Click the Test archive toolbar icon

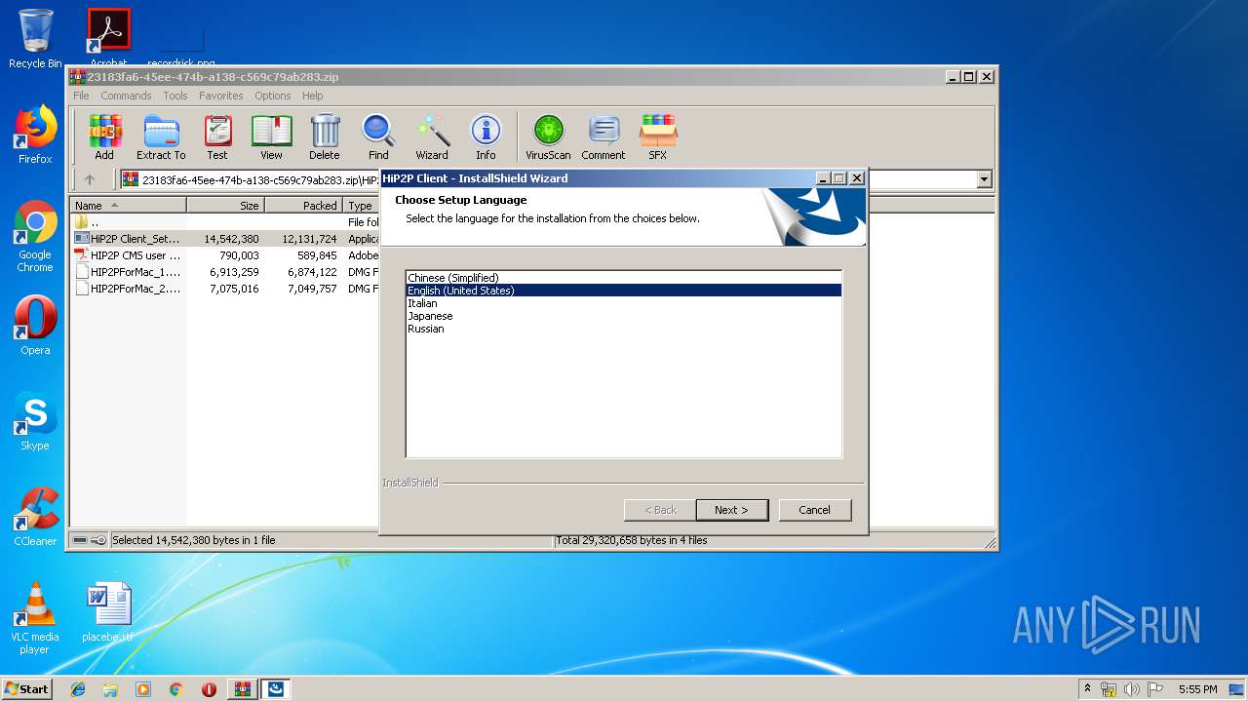[x=216, y=136]
